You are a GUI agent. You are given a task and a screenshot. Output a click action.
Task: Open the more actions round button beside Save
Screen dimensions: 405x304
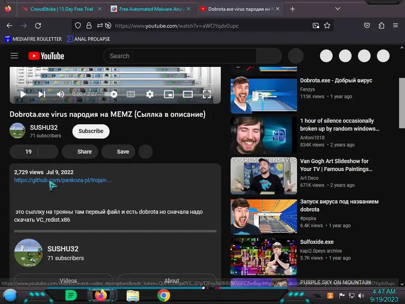pyautogui.click(x=146, y=152)
